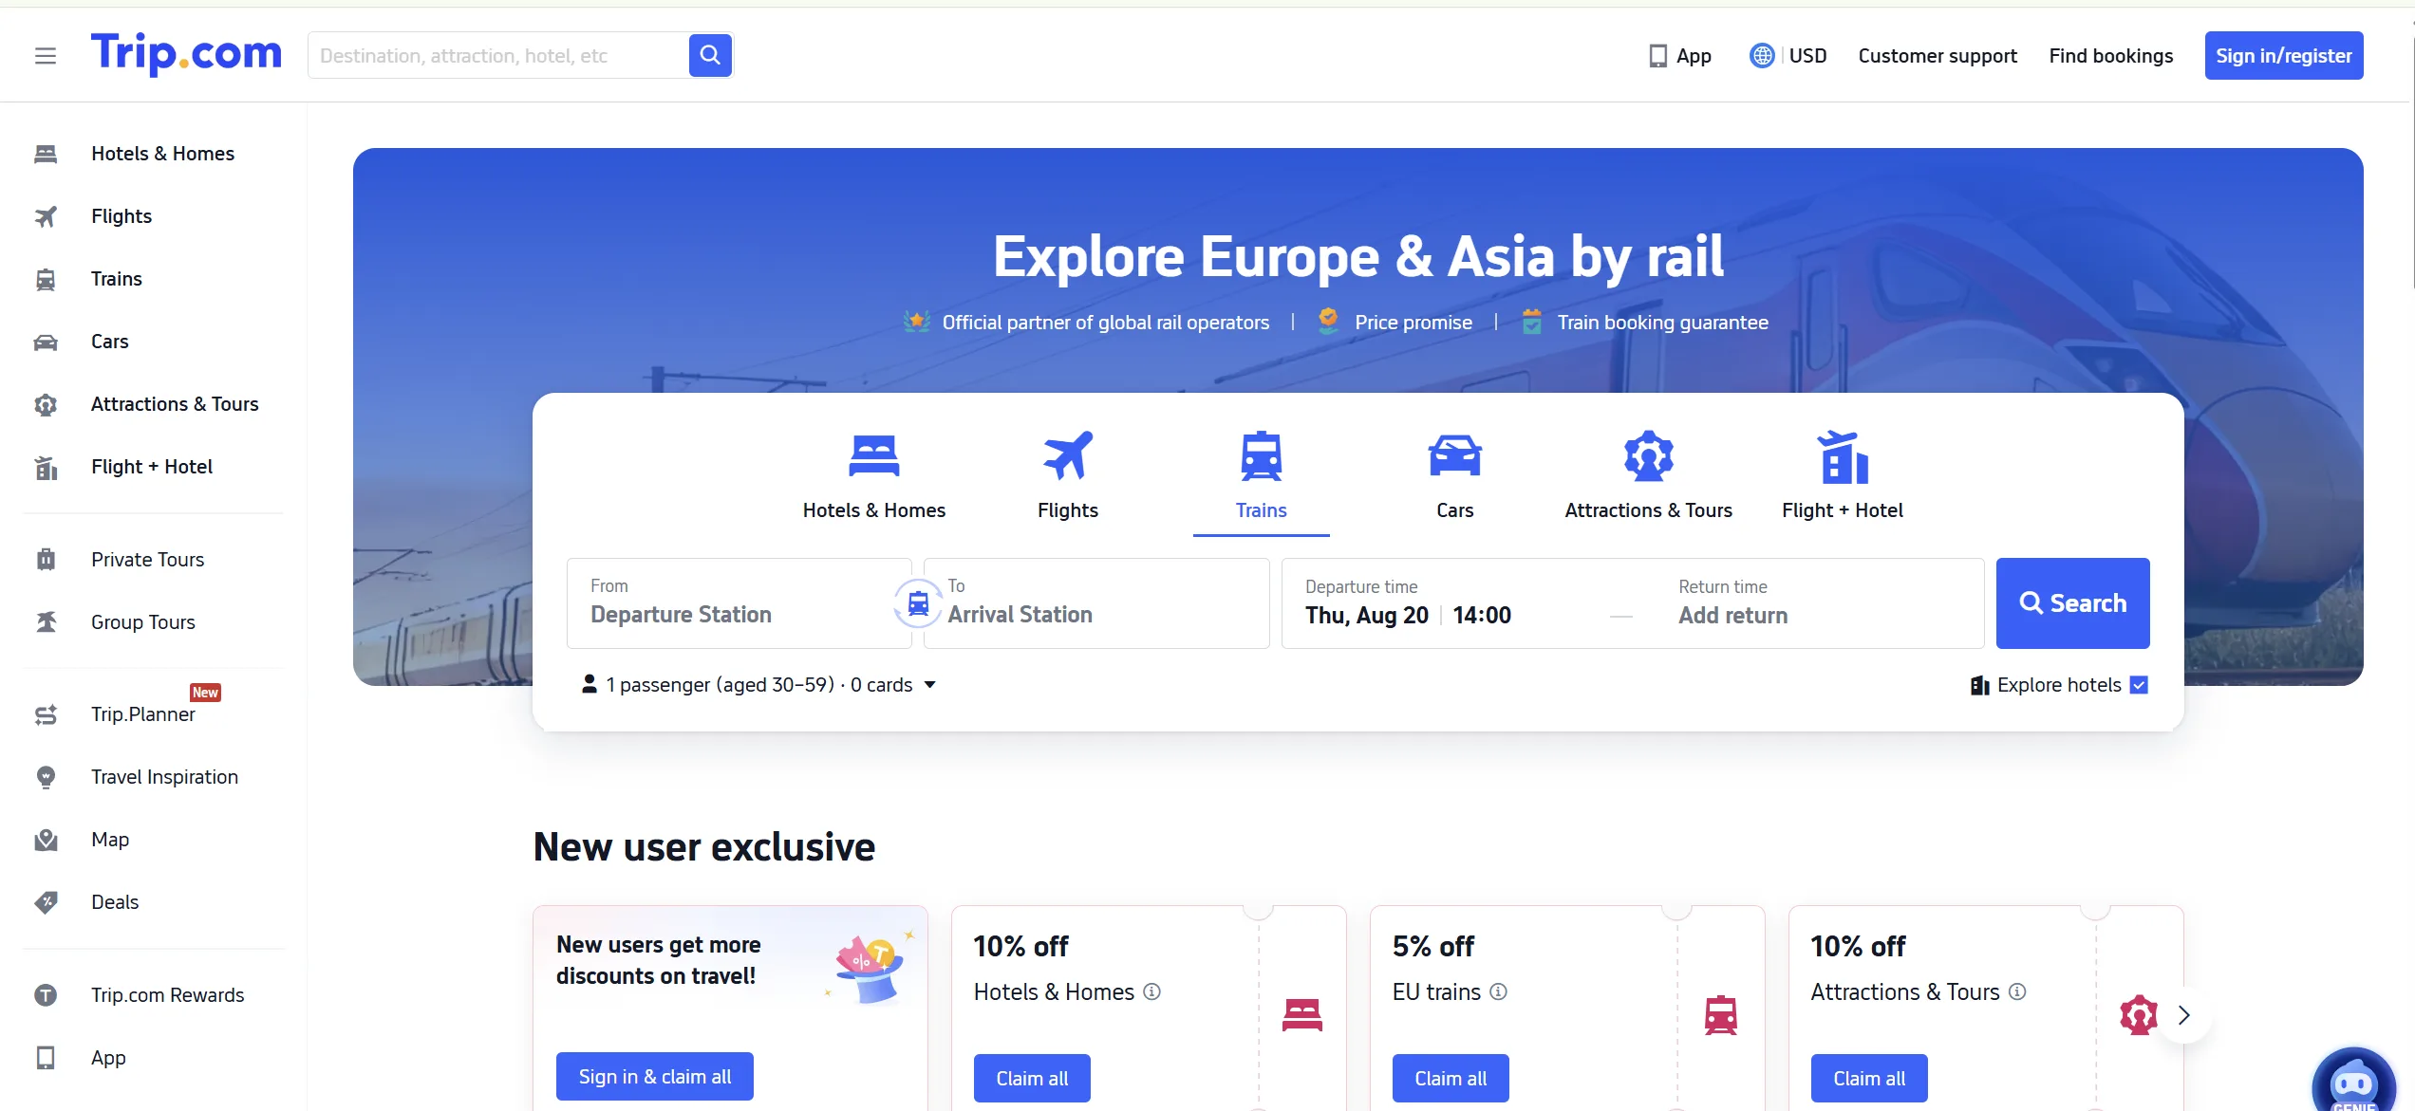Show next coupons with right arrow
This screenshot has height=1111, width=2415.
click(x=2183, y=1015)
